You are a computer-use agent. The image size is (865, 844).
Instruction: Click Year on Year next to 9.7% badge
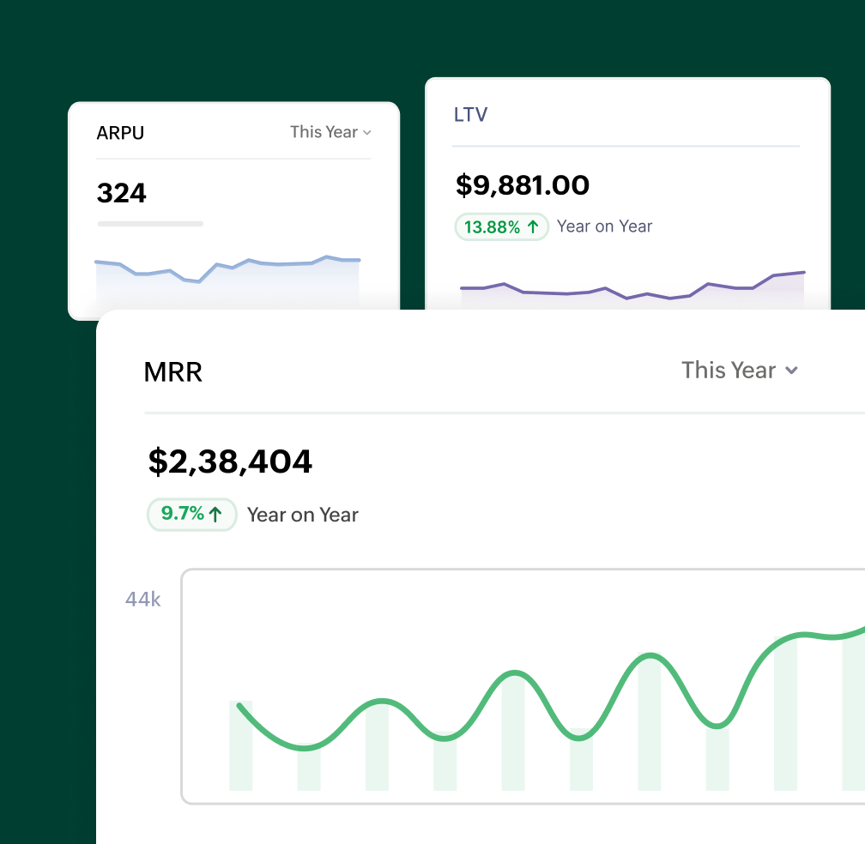coord(302,515)
